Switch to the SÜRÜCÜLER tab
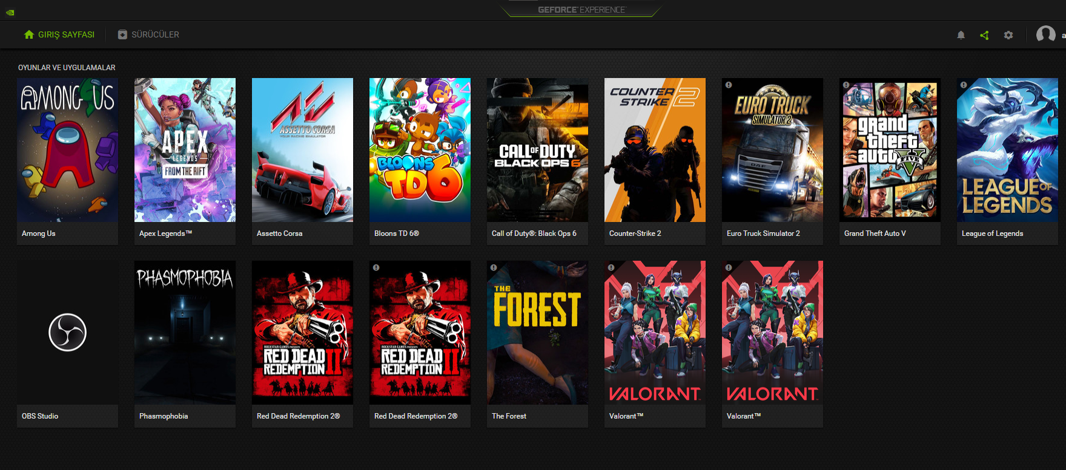 (x=148, y=34)
